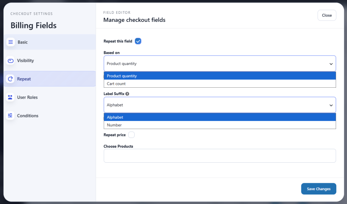The height and width of the screenshot is (204, 347).
Task: Click the User Roles people icon
Action: point(10,97)
